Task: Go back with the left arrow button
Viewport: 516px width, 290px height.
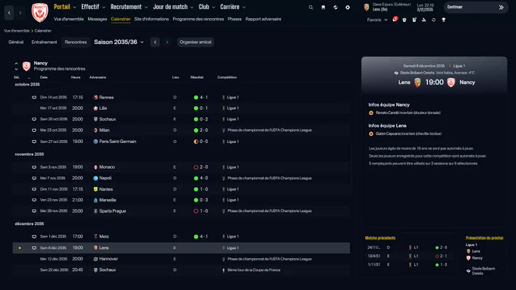Action: 9,12
